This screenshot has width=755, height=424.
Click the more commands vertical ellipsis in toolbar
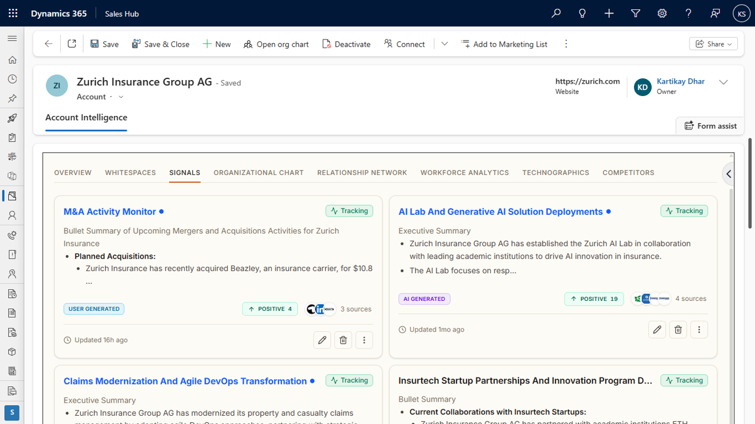[566, 44]
